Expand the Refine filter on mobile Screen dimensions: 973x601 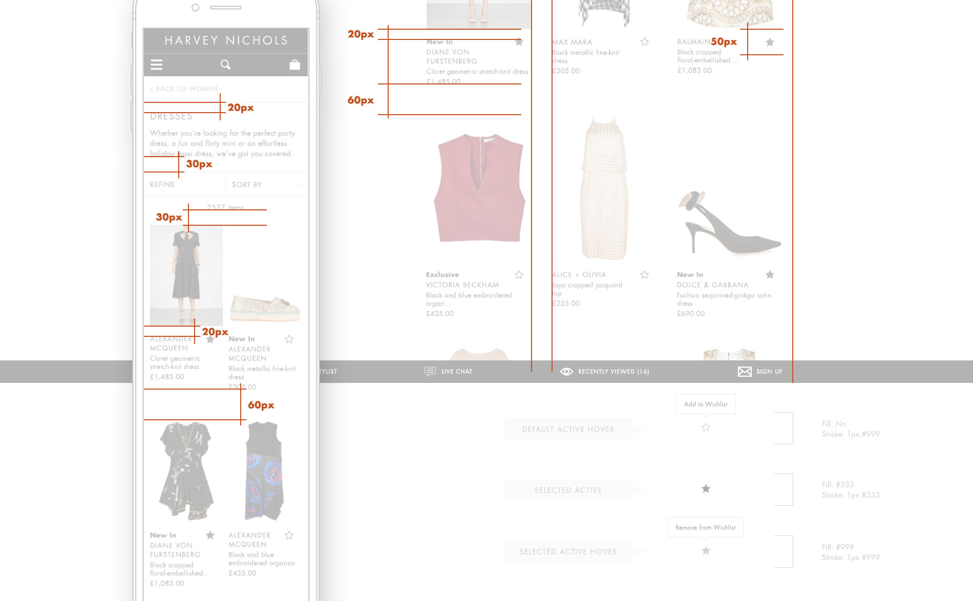tap(185, 184)
